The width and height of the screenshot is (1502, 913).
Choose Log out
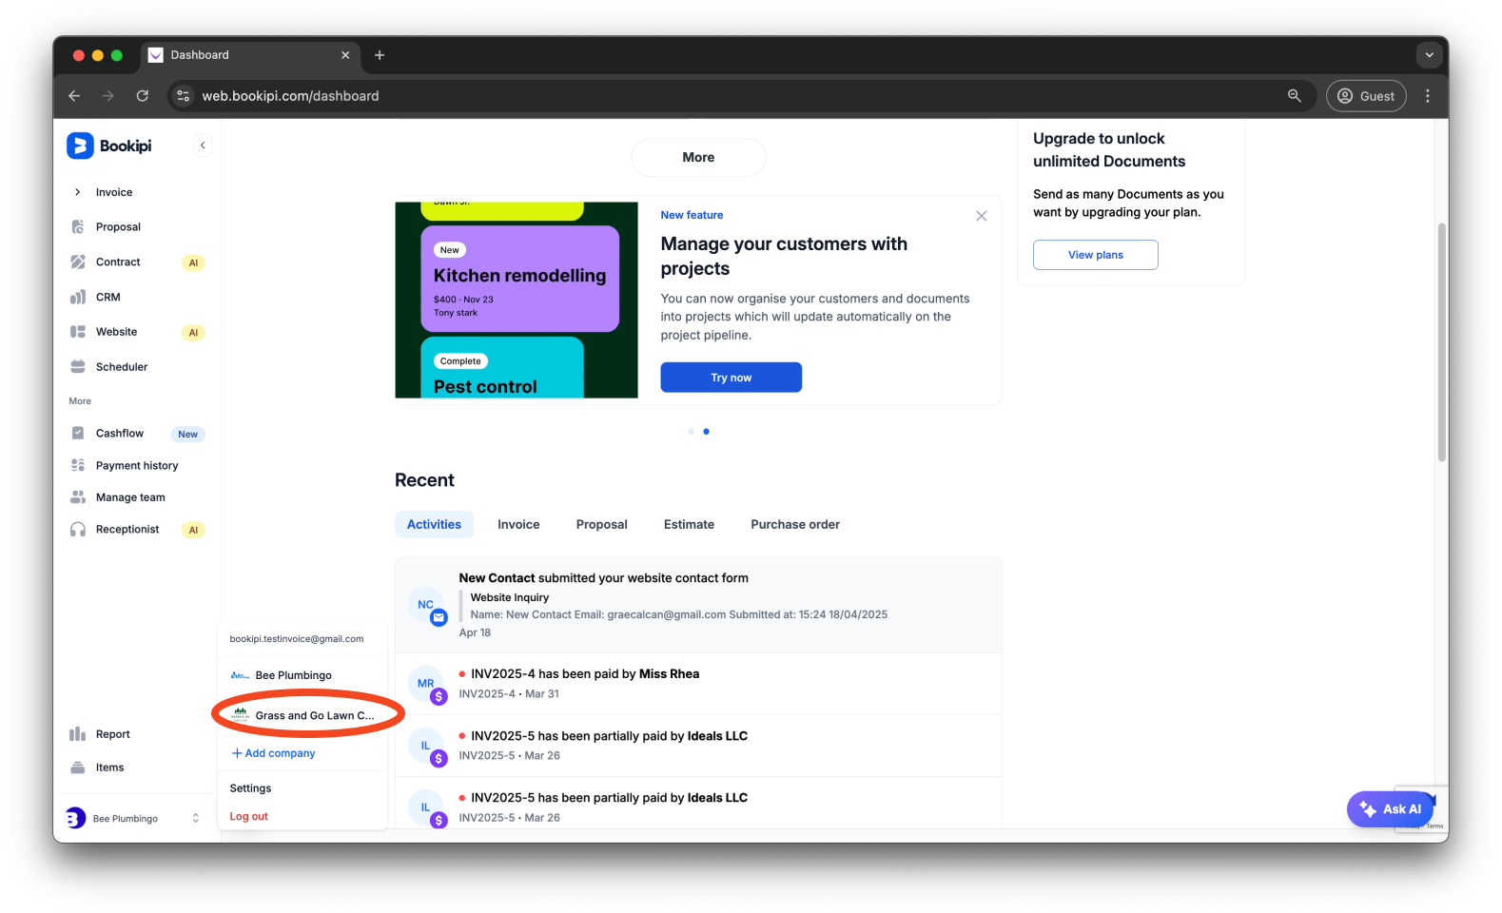point(249,816)
